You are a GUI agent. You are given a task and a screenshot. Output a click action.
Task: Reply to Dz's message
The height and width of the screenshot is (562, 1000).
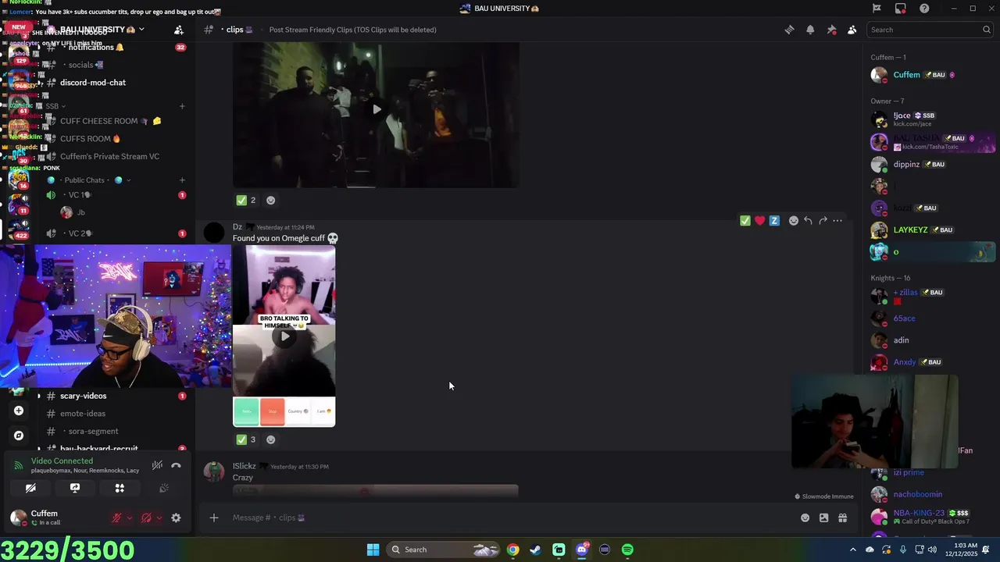coord(808,221)
